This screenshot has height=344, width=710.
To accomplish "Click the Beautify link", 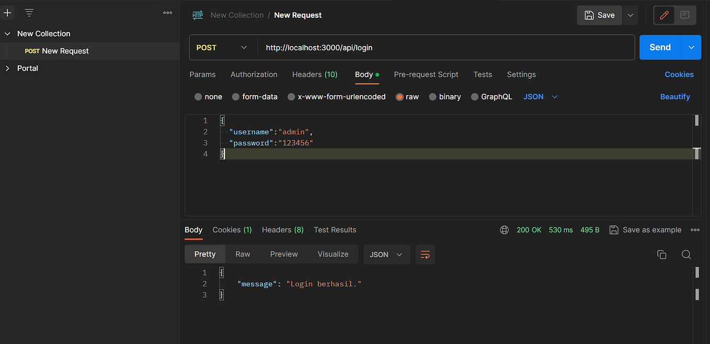I will point(675,97).
